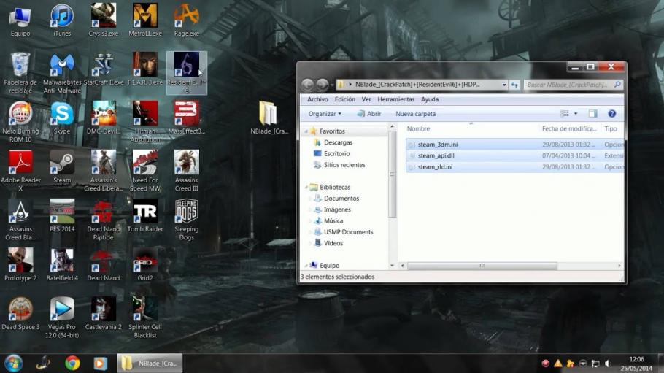Select the Adobe Reader X shortcut
This screenshot has height=373, width=664.
tap(20, 170)
